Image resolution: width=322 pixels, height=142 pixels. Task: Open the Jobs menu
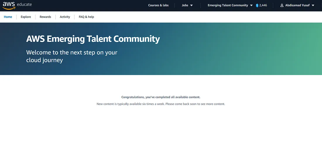pos(185,5)
